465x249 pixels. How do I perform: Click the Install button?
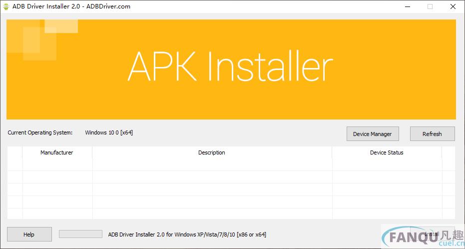pyautogui.click(x=432, y=234)
